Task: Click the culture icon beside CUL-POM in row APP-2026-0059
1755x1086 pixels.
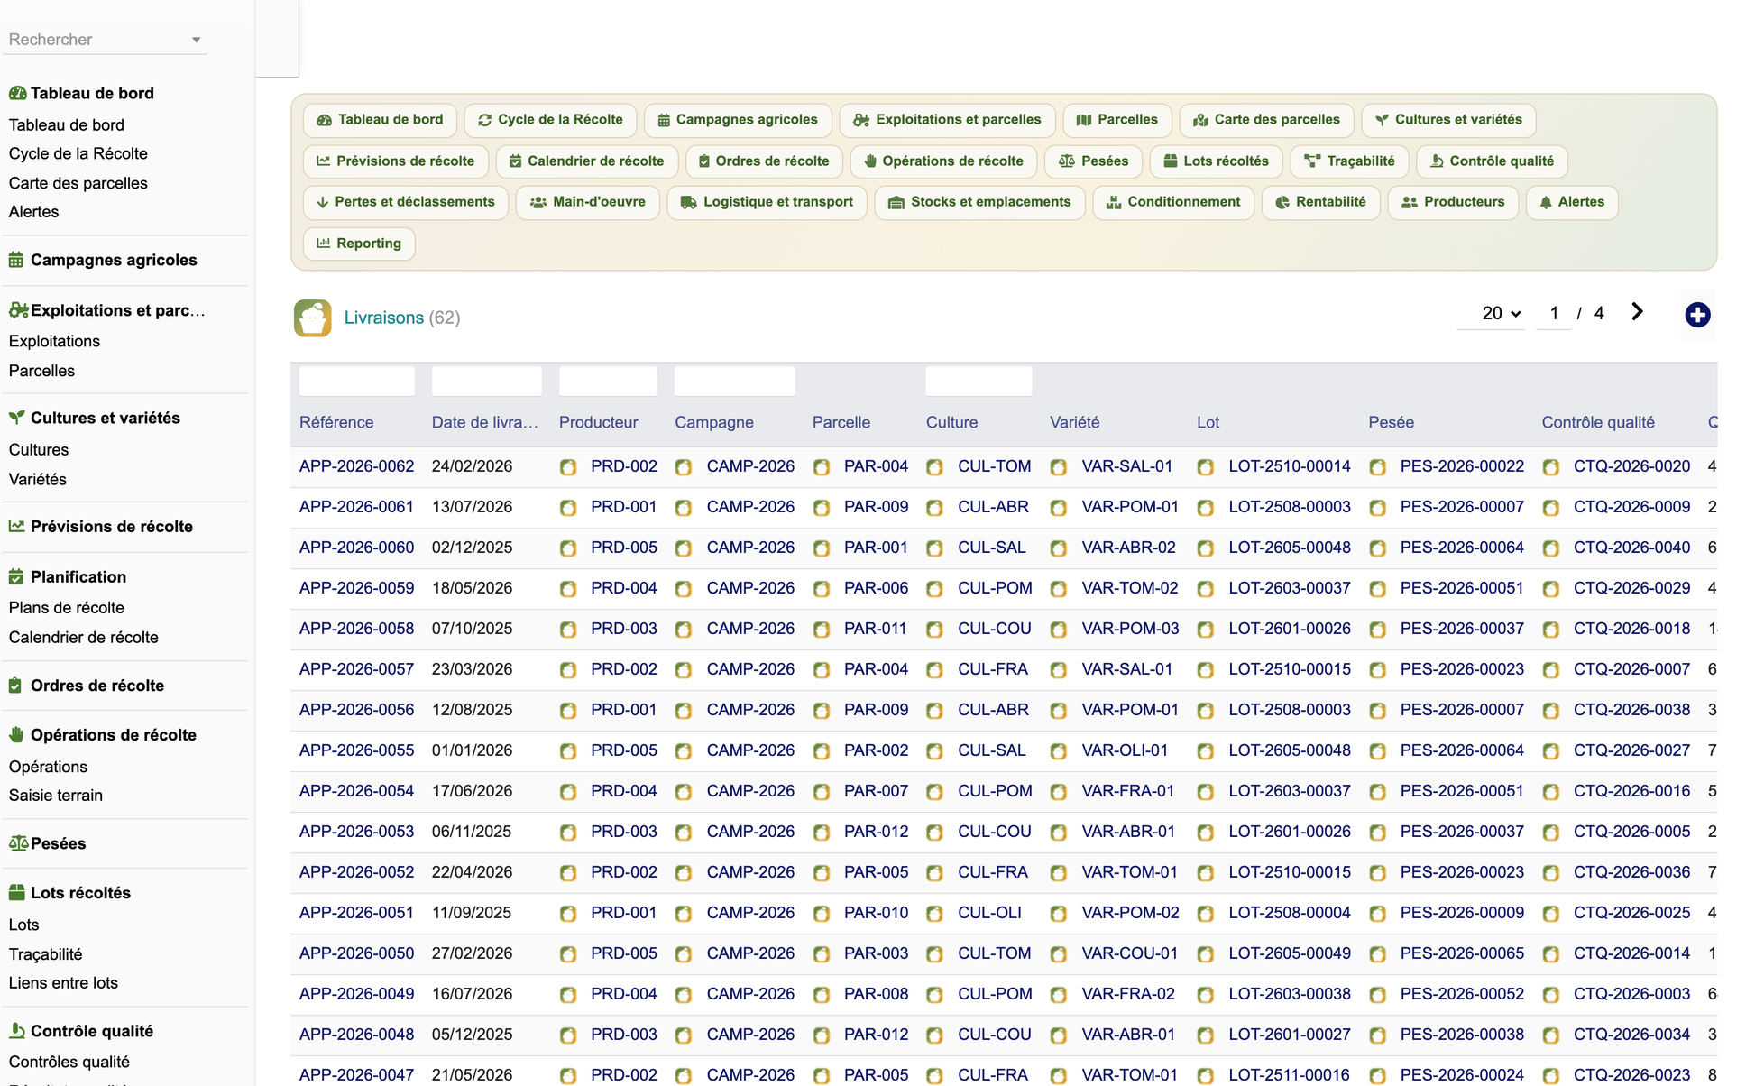Action: point(935,588)
